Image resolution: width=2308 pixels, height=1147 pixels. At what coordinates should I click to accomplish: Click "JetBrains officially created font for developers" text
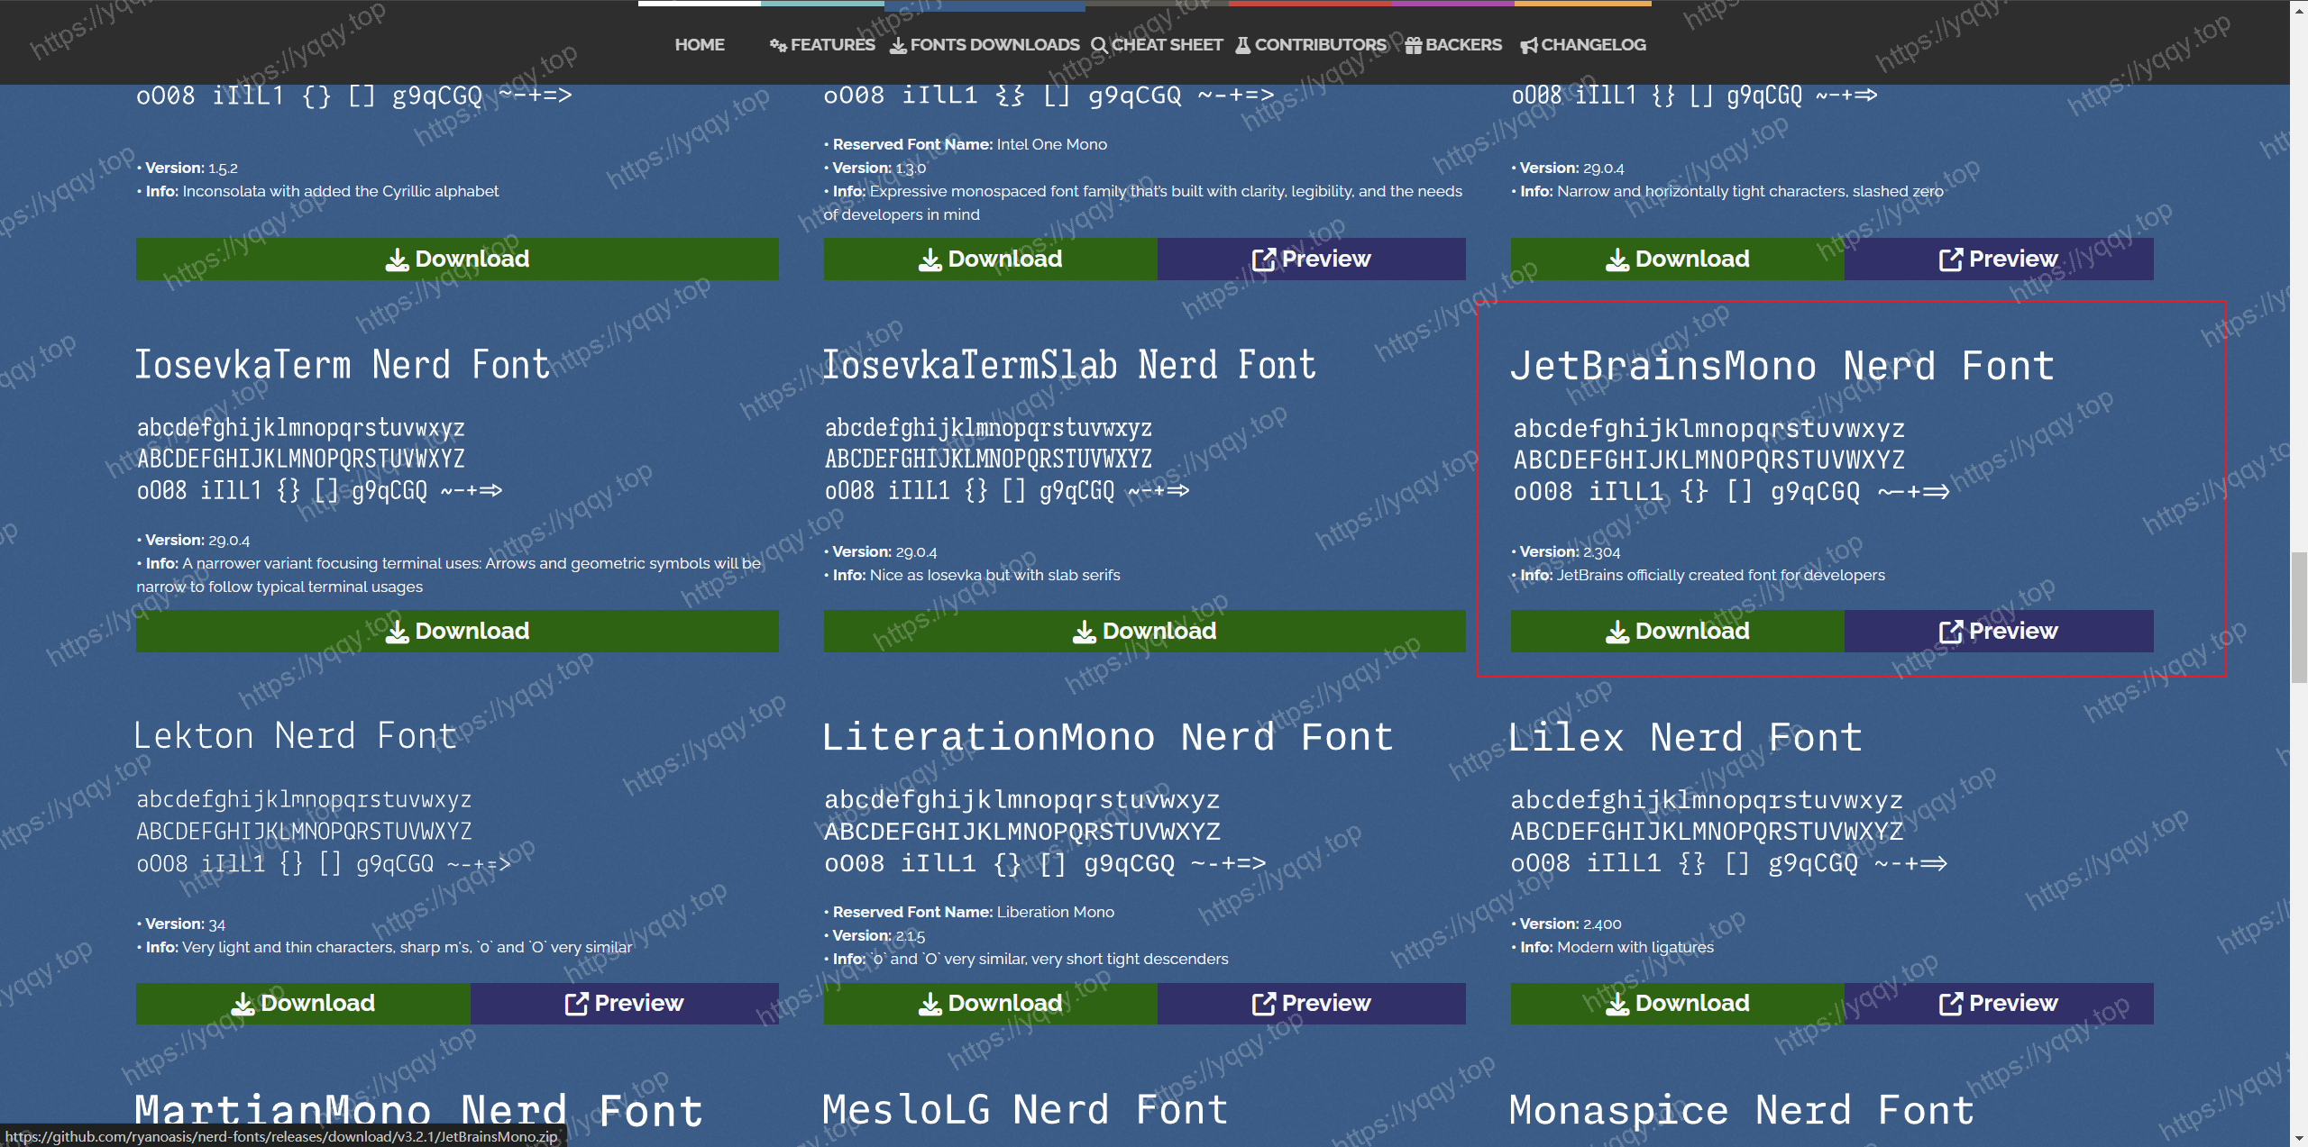(1720, 575)
